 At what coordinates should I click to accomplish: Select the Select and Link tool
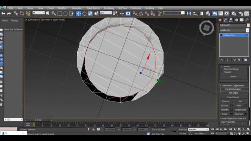click(16, 14)
